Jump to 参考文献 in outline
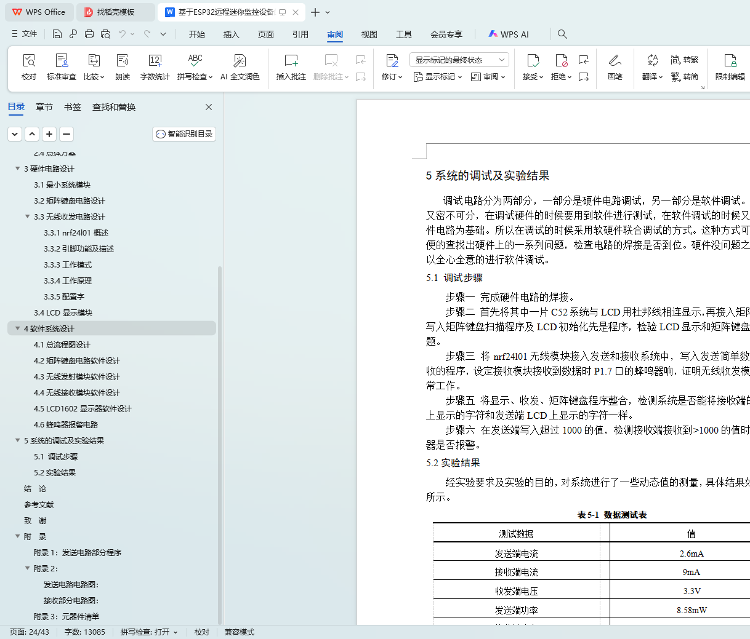This screenshot has width=750, height=639. [39, 504]
